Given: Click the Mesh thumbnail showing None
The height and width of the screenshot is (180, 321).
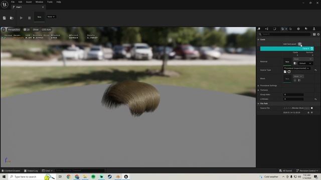Looking at the screenshot, I should click(287, 79).
